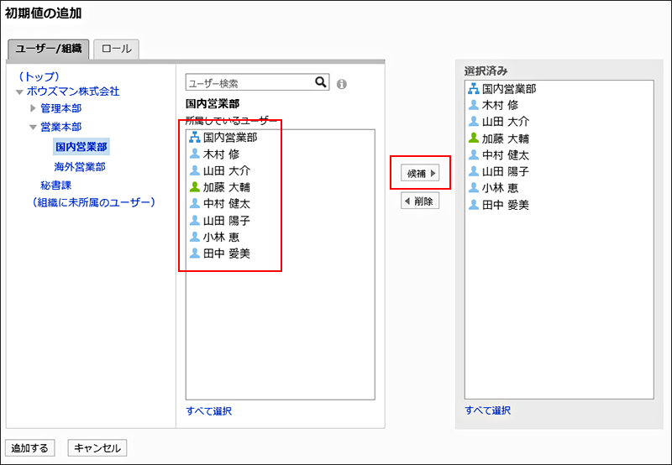Expand the 管理本部 tree node
The height and width of the screenshot is (465, 672).
(33, 108)
